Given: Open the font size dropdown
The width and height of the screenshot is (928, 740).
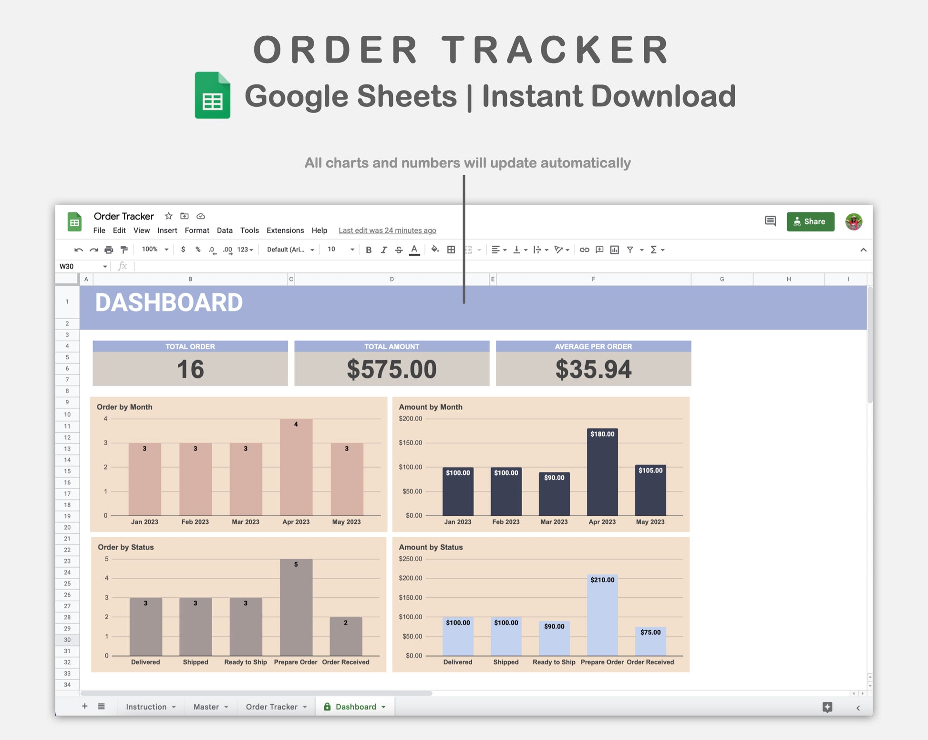Looking at the screenshot, I should point(340,250).
